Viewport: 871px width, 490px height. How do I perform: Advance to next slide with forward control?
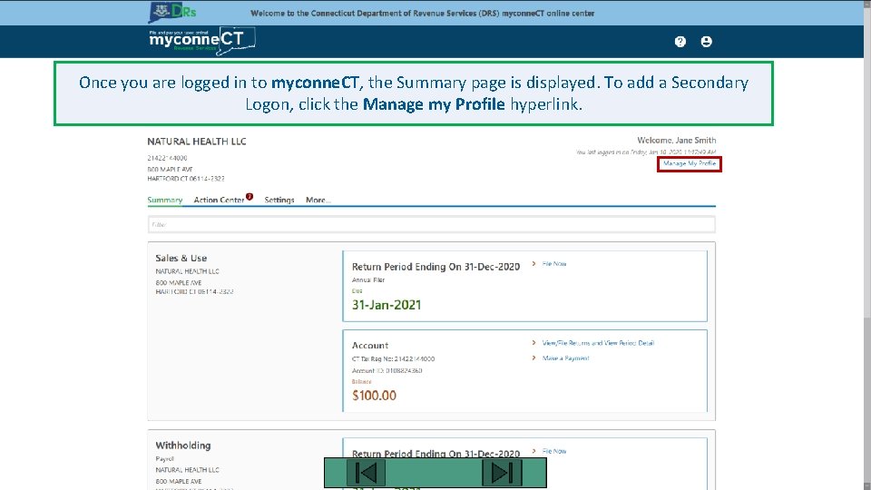pyautogui.click(x=502, y=473)
